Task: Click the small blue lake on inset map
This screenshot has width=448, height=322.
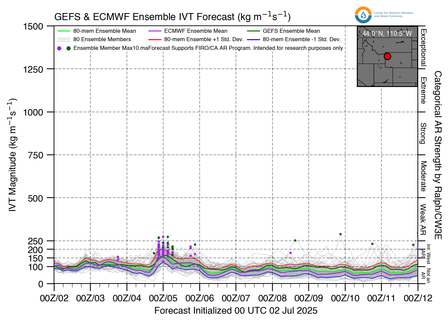Action: (380, 67)
